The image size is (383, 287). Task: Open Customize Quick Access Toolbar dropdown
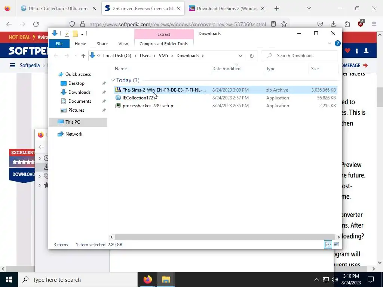82,34
